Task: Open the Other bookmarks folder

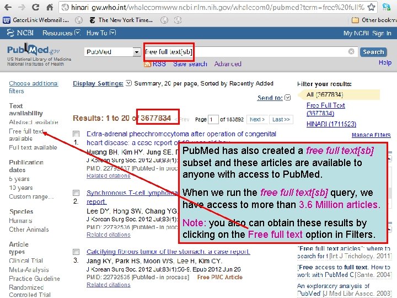Action: (374, 20)
